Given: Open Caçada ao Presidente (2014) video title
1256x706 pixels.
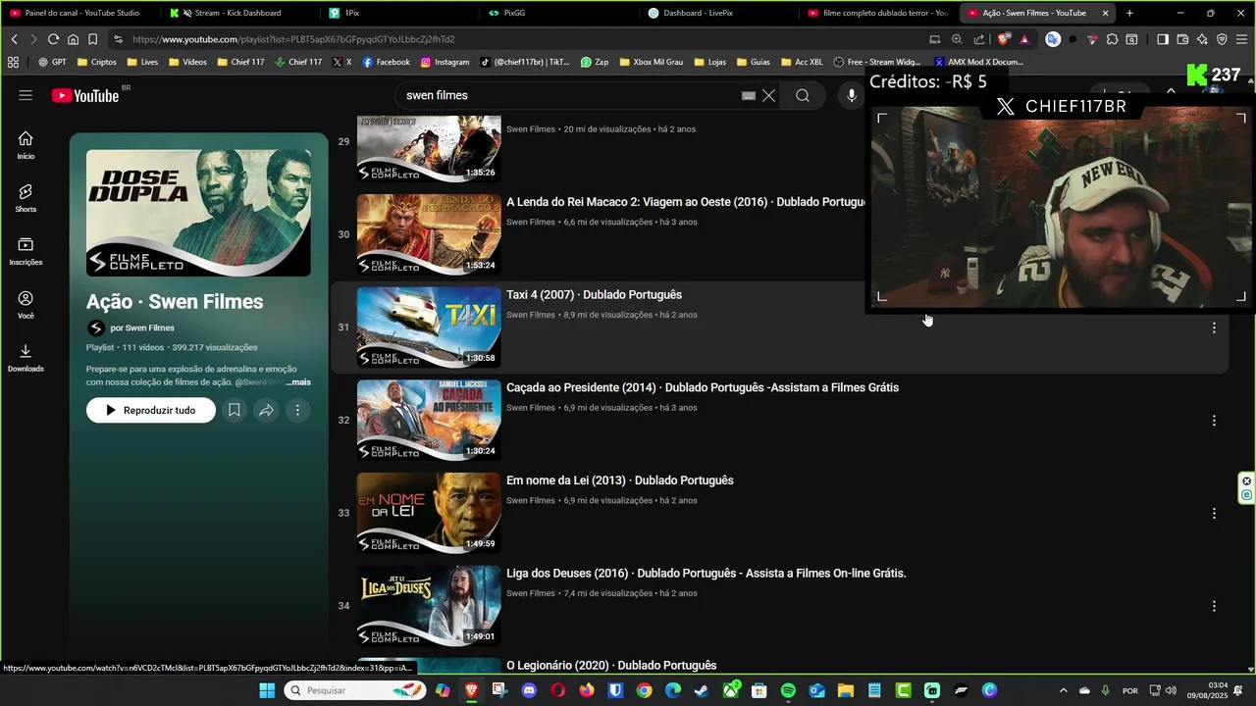Looking at the screenshot, I should [x=703, y=388].
